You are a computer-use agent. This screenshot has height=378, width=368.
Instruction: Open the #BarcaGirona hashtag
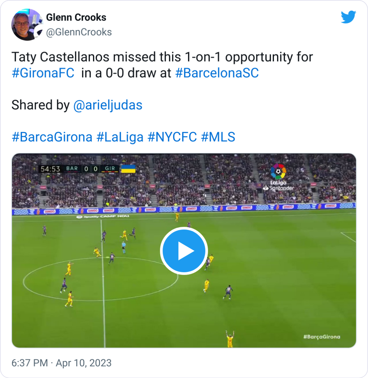click(52, 137)
